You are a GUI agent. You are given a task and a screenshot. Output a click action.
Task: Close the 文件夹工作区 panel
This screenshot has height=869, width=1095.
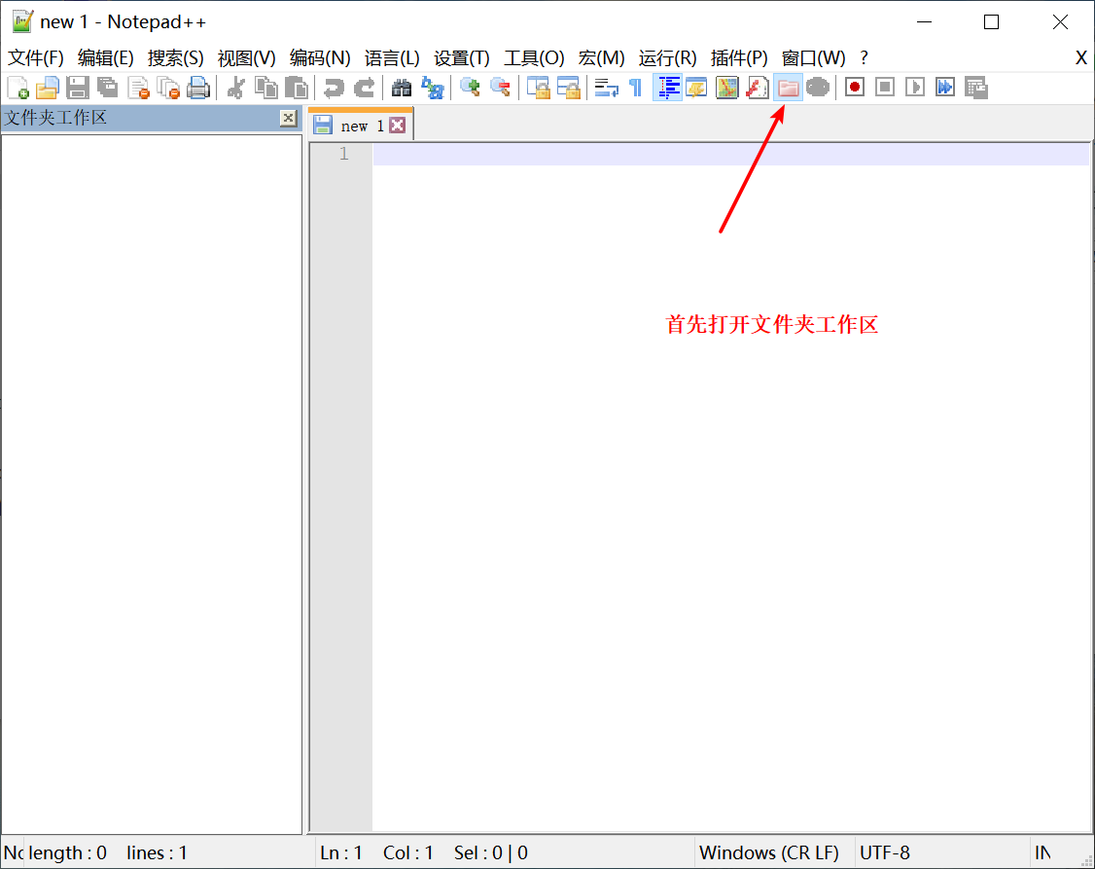[288, 118]
